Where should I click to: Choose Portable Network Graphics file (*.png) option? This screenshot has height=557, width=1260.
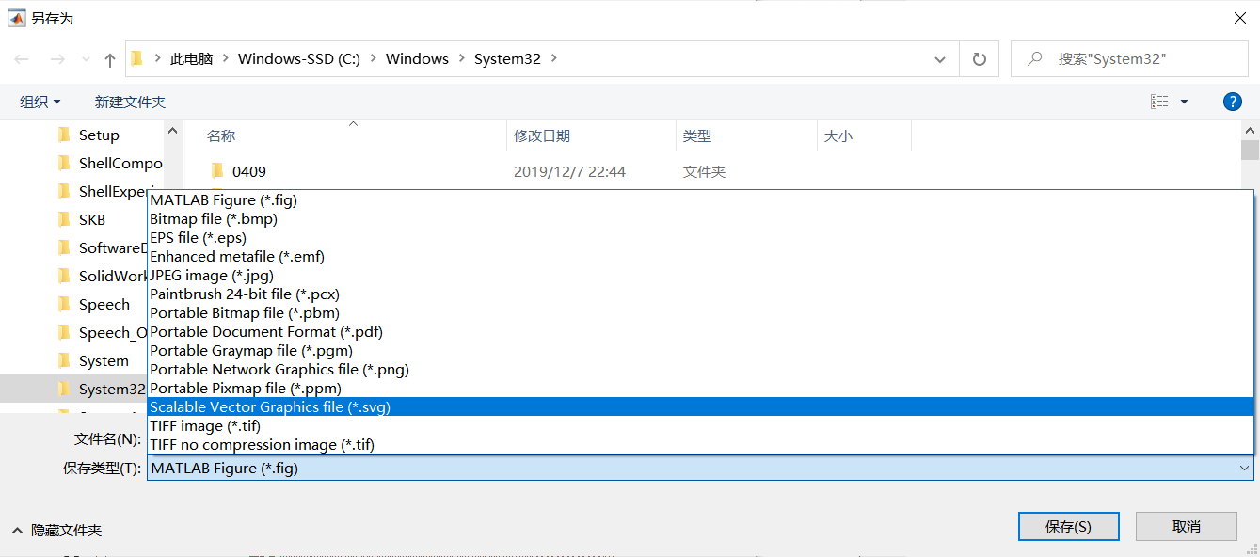pyautogui.click(x=700, y=369)
